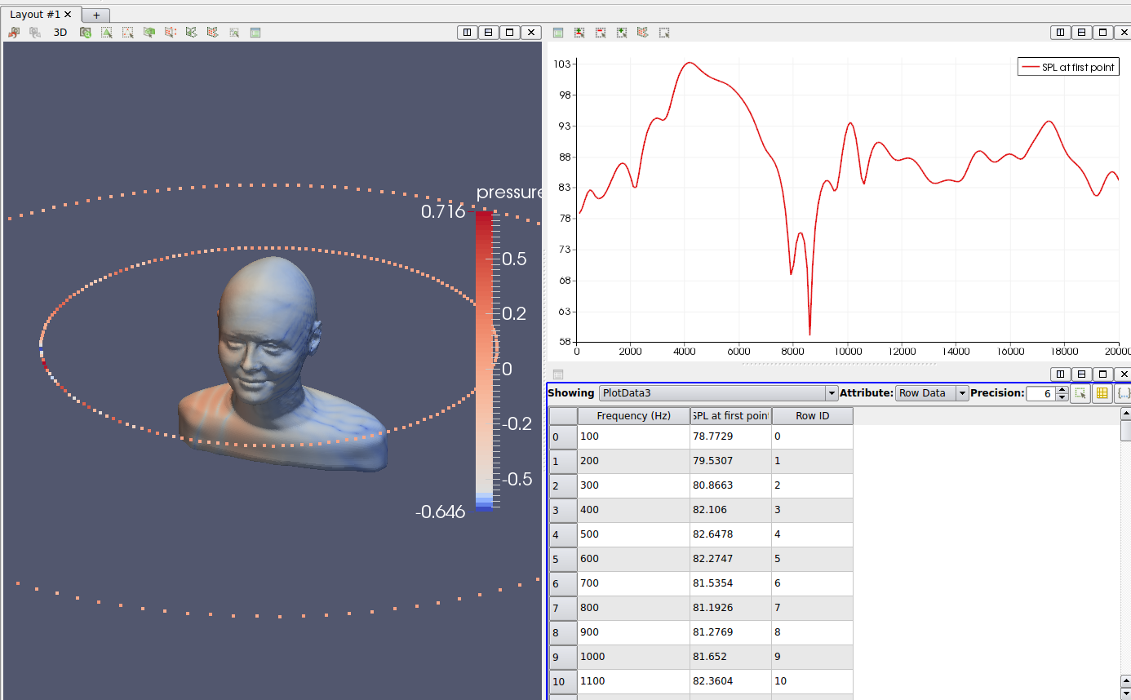This screenshot has height=700, width=1131.
Task: Click the SPL value 78.7729
Action: pyautogui.click(x=730, y=436)
